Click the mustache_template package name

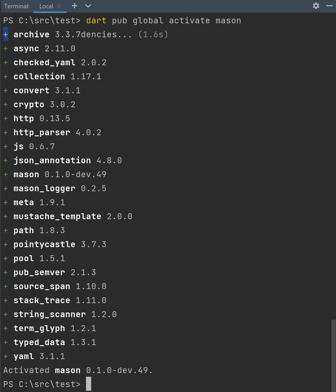coord(57,216)
